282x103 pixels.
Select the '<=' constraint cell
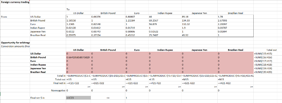click(108, 98)
